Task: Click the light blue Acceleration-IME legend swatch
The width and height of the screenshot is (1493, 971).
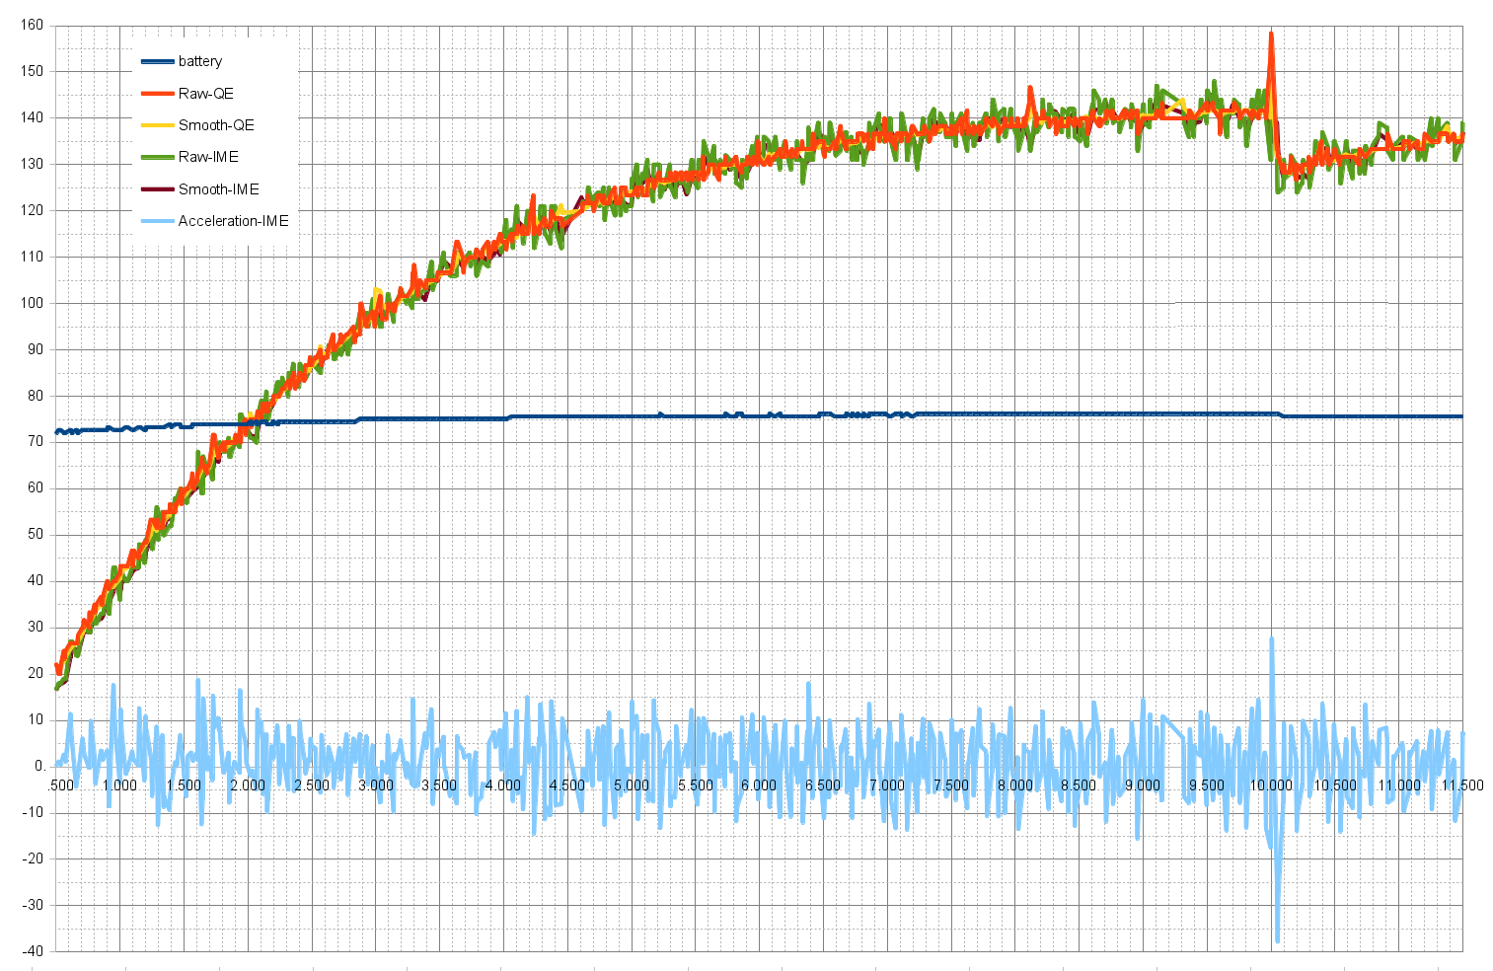Action: pos(157,221)
